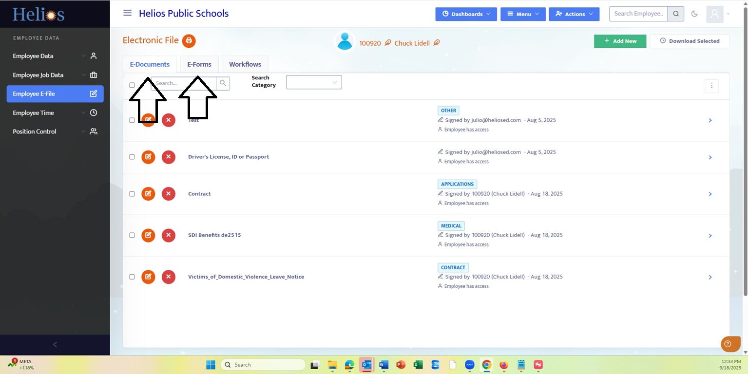Click the green Add New button

click(x=620, y=41)
